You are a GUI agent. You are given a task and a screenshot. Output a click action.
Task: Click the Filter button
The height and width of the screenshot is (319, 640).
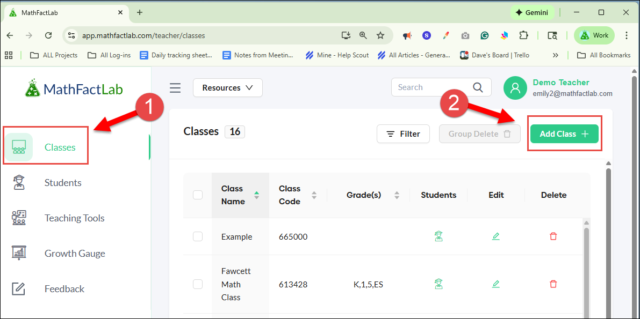[x=403, y=133]
